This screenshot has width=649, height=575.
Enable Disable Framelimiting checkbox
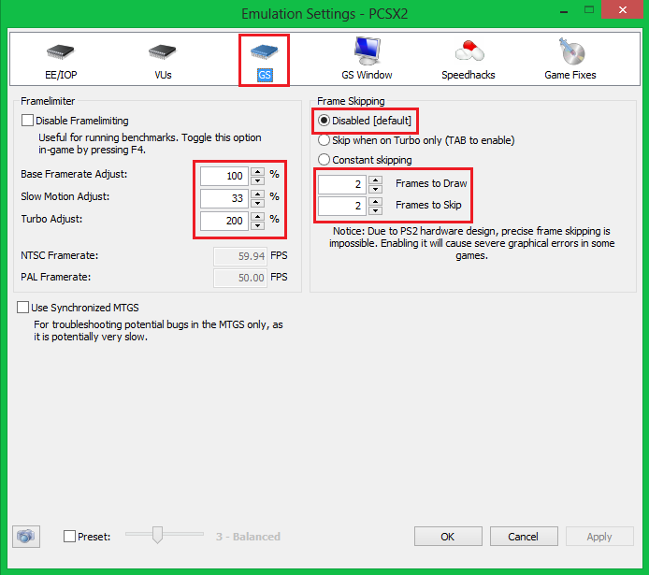27,121
